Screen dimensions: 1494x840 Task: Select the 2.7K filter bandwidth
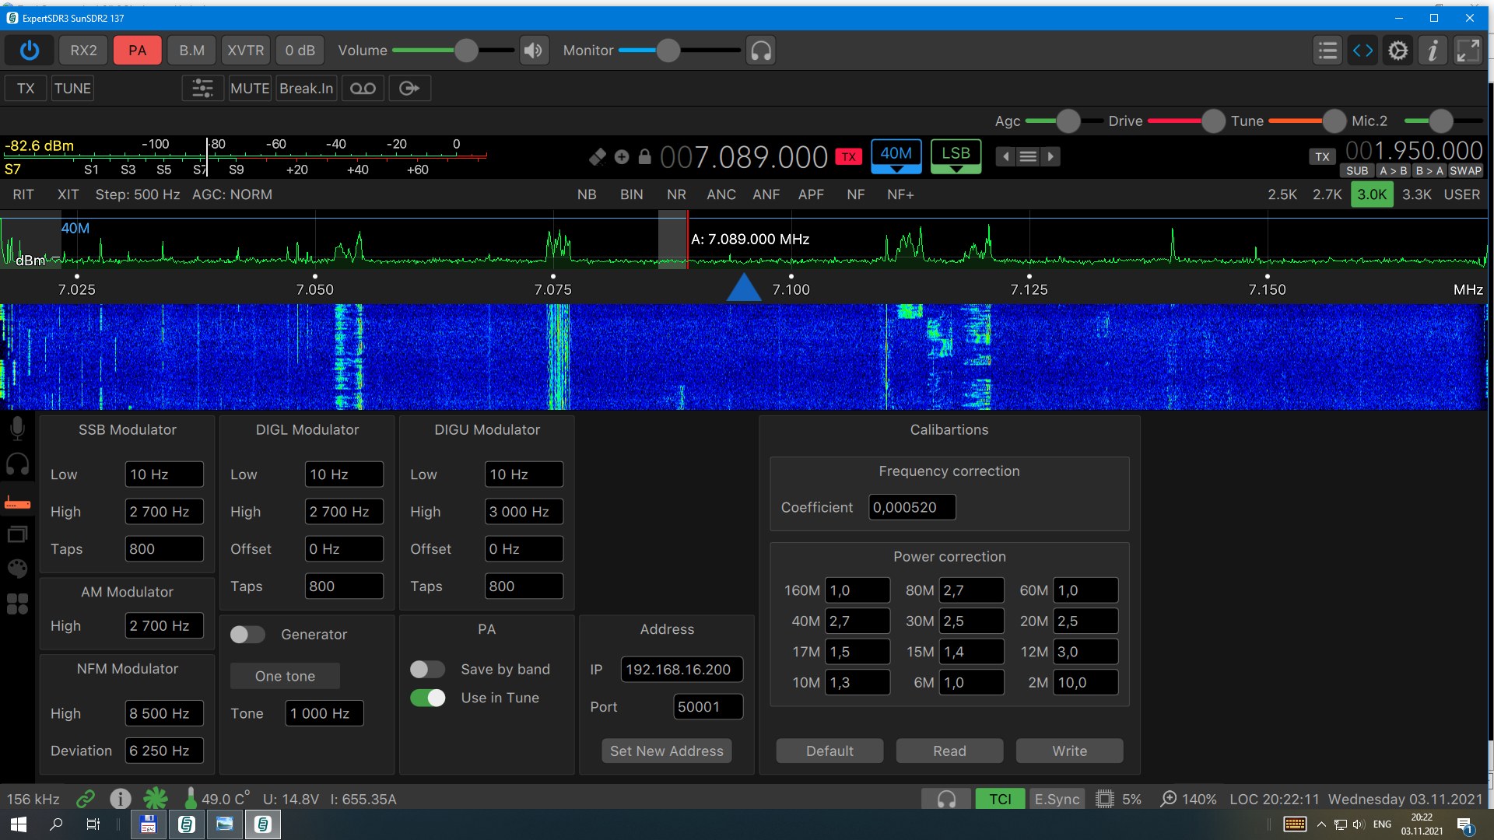point(1327,194)
